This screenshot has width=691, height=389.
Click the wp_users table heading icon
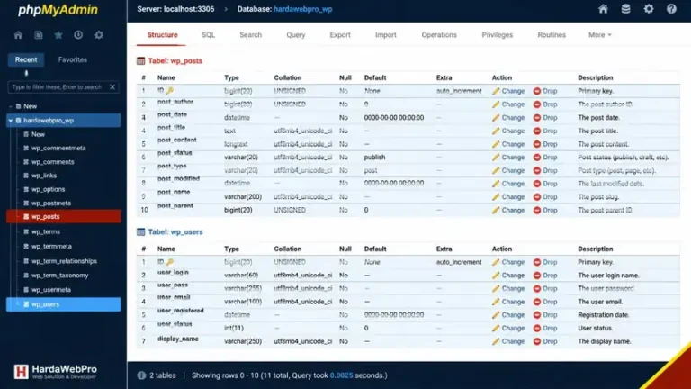point(140,232)
